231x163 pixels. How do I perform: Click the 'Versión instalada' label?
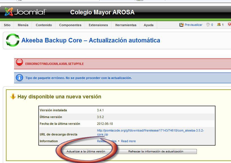point(53,110)
